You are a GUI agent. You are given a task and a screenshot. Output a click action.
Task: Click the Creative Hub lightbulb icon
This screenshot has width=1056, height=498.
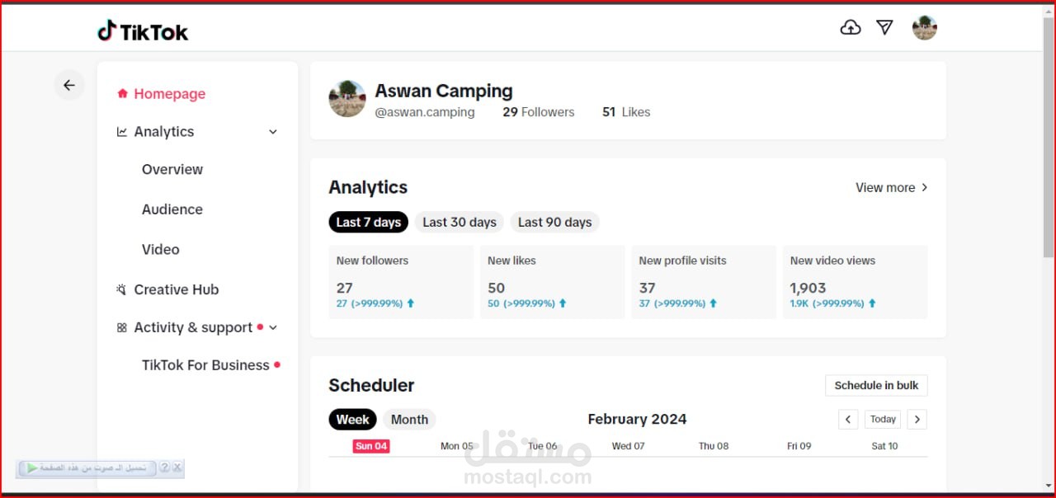pyautogui.click(x=122, y=289)
